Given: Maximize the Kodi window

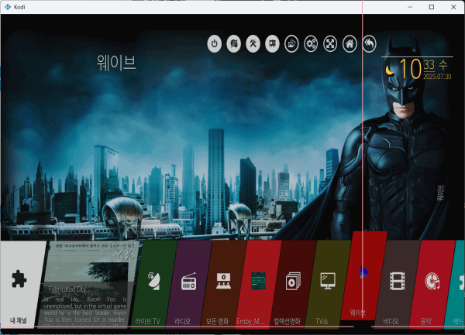Looking at the screenshot, I should (x=432, y=7).
